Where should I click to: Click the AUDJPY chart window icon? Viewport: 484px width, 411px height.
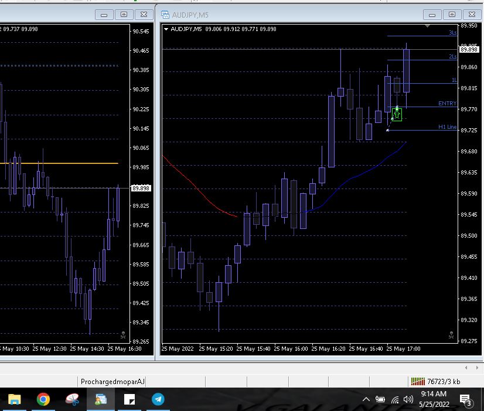(x=166, y=15)
